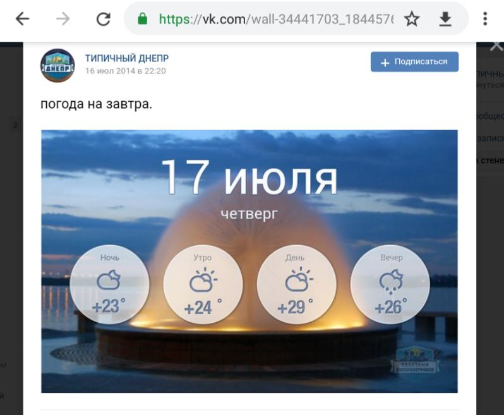This screenshot has height=415, width=504.
Task: Click the Вечер +26° rain icon circle
Action: [390, 285]
